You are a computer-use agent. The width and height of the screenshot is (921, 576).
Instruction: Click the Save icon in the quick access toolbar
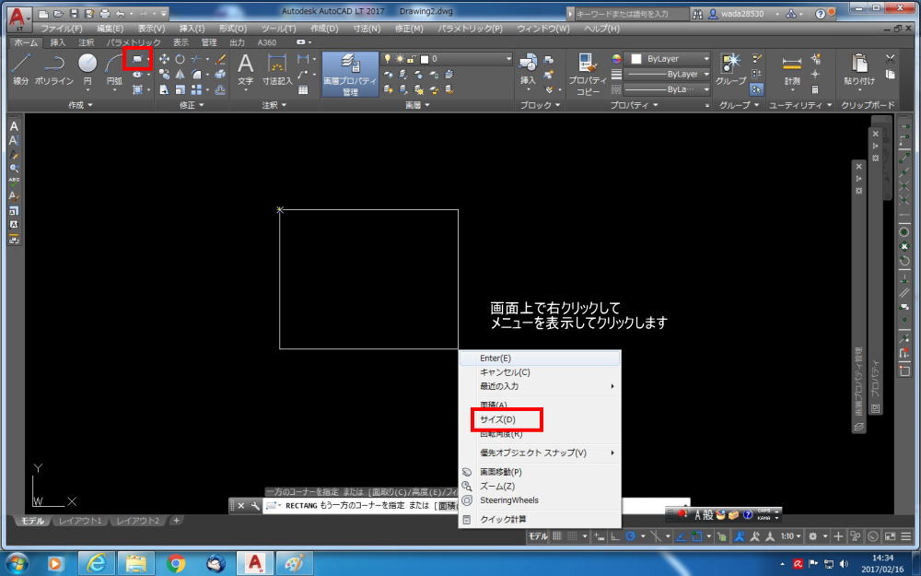(x=74, y=13)
